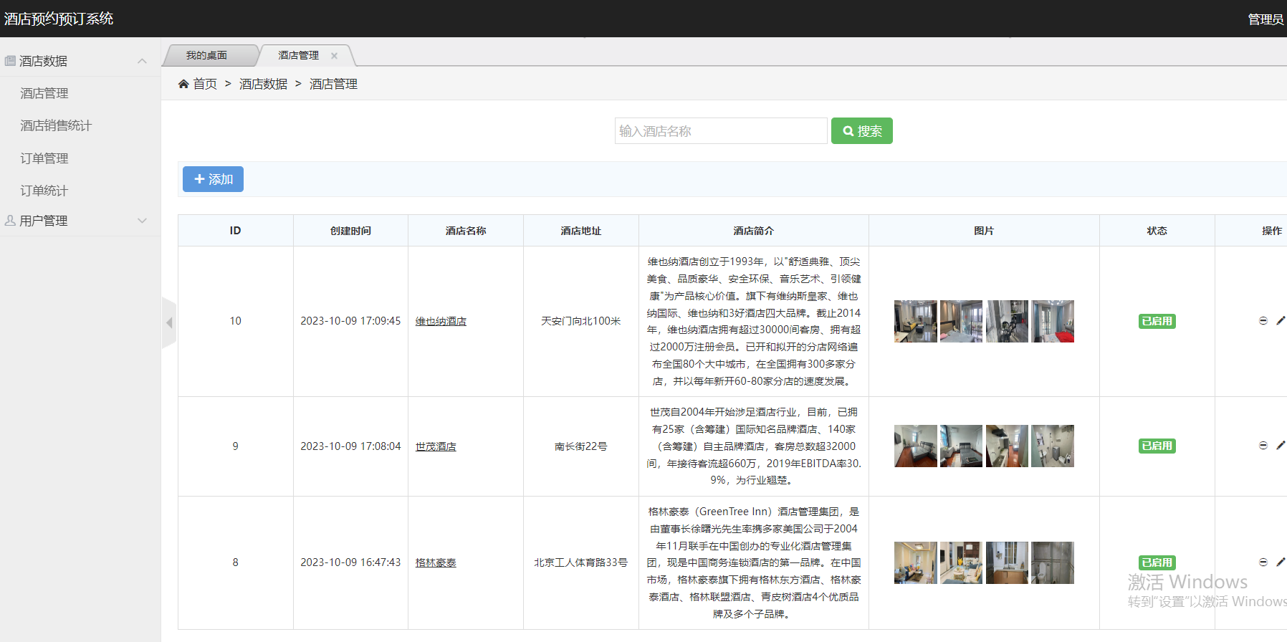1287x642 pixels.
Task: Click the edit pencil icon for 格林豪泰 row
Action: [1281, 562]
